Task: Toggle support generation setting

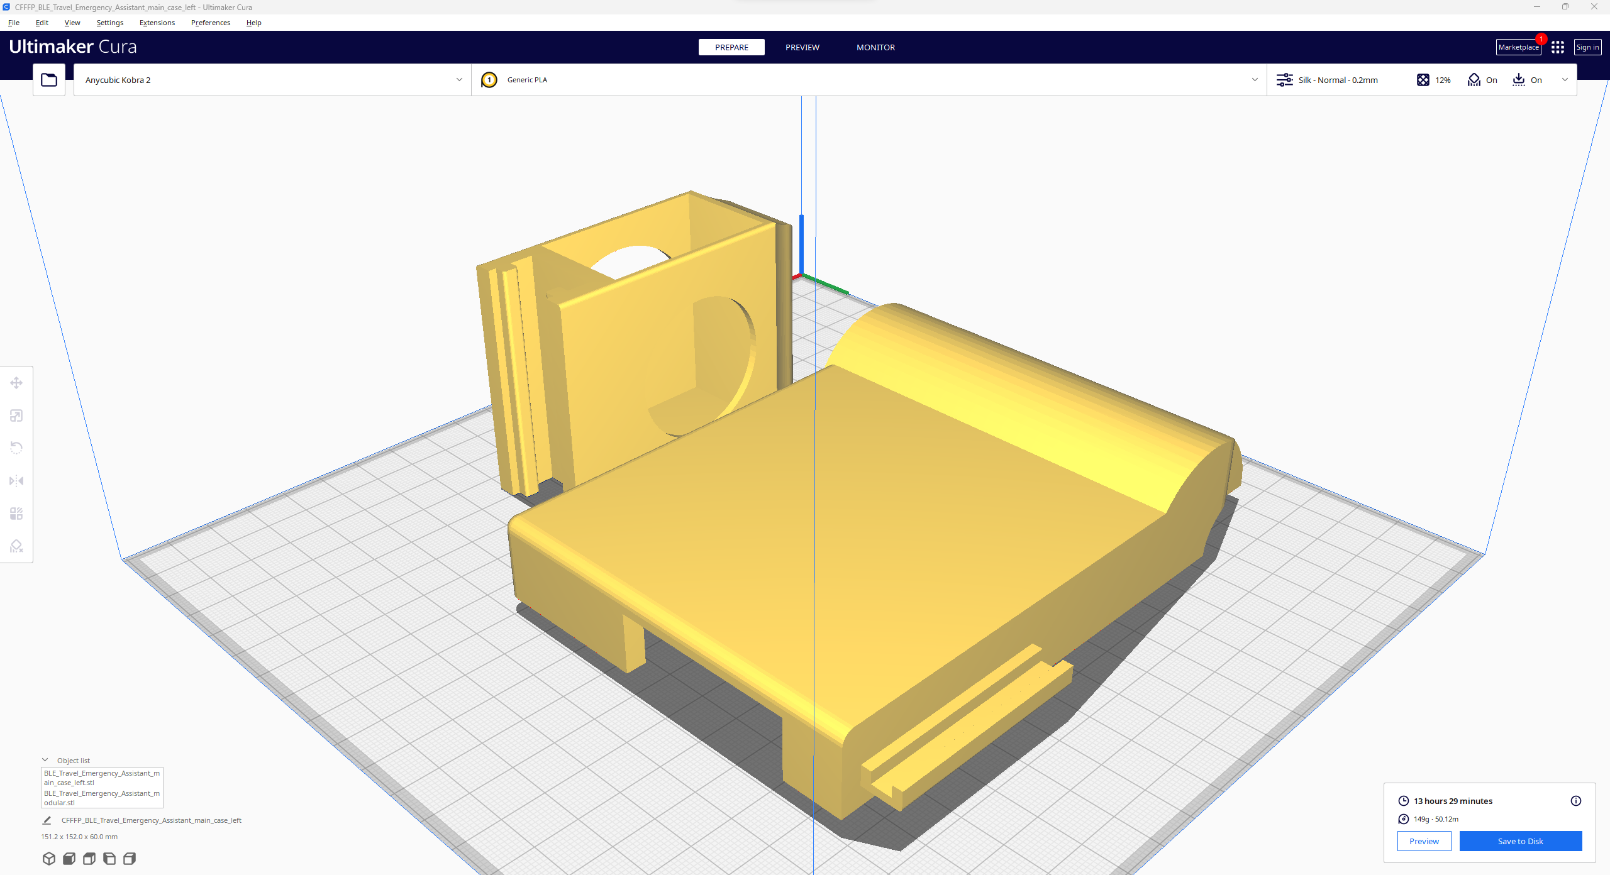Action: (x=1482, y=80)
